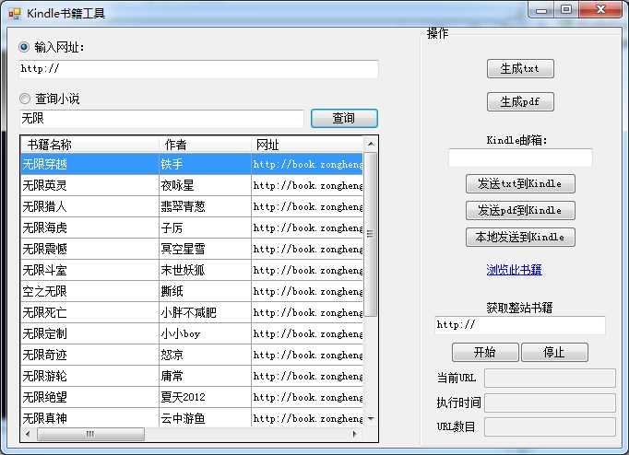This screenshot has height=455, width=629.
Task: Click the vertical scrollbar thumb of the list
Action: click(x=371, y=234)
